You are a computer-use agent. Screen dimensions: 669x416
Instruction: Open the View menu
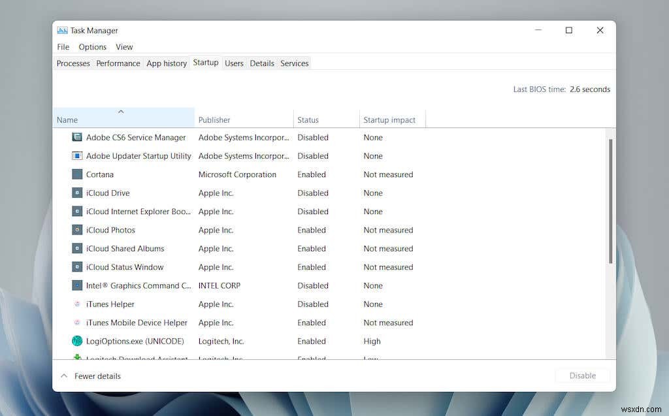(x=124, y=46)
